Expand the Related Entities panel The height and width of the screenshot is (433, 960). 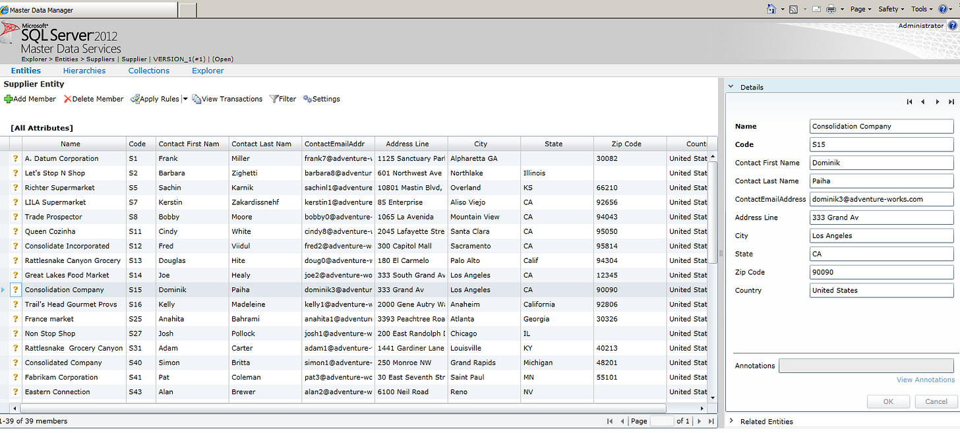pyautogui.click(x=731, y=421)
